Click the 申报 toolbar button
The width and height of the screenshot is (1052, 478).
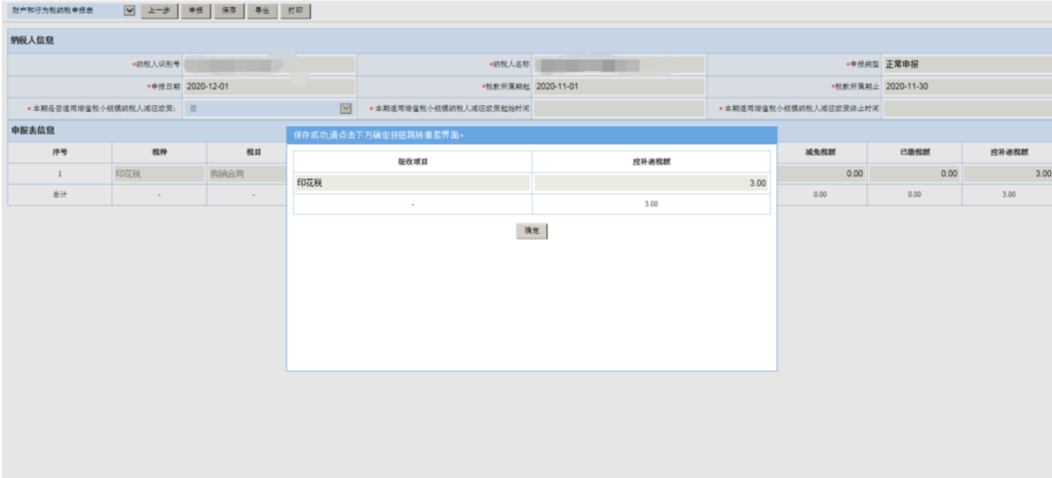point(196,11)
